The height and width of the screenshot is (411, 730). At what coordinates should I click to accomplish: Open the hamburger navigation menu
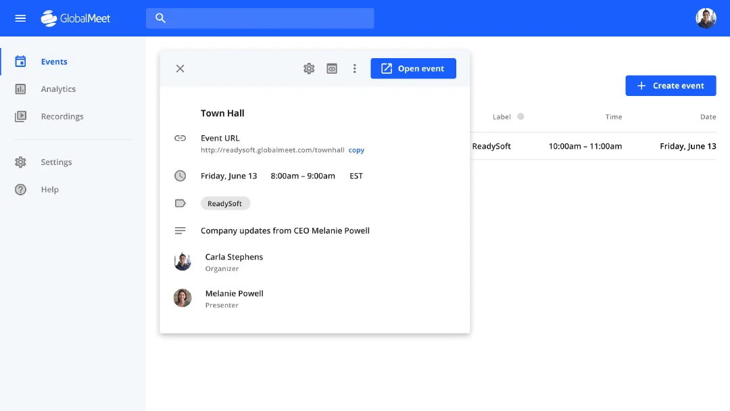point(20,18)
